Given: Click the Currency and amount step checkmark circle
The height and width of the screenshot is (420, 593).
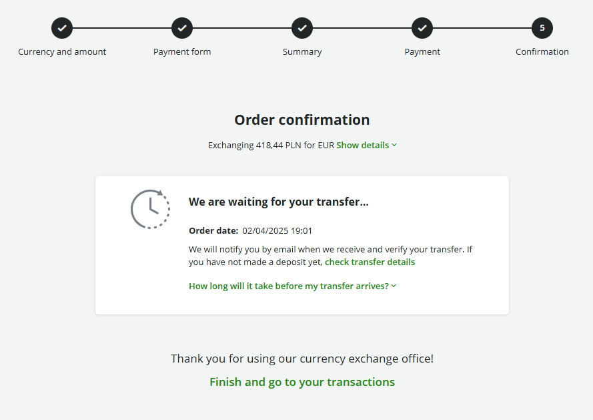Looking at the screenshot, I should coord(62,28).
